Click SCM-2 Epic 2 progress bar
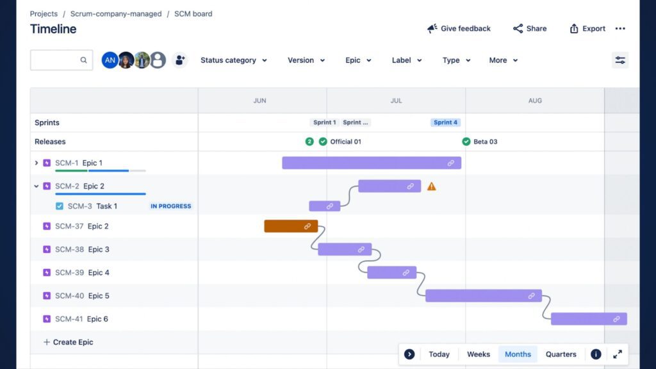656x369 pixels. [x=101, y=193]
